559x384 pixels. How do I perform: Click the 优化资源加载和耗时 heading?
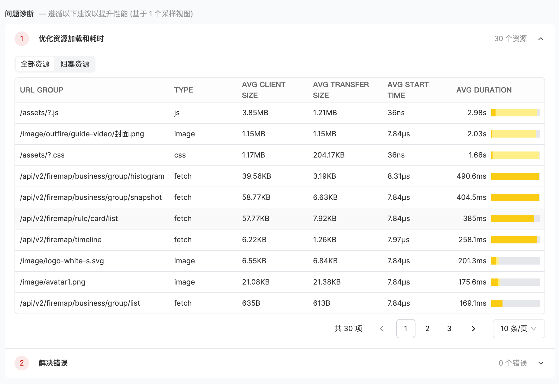(x=71, y=39)
